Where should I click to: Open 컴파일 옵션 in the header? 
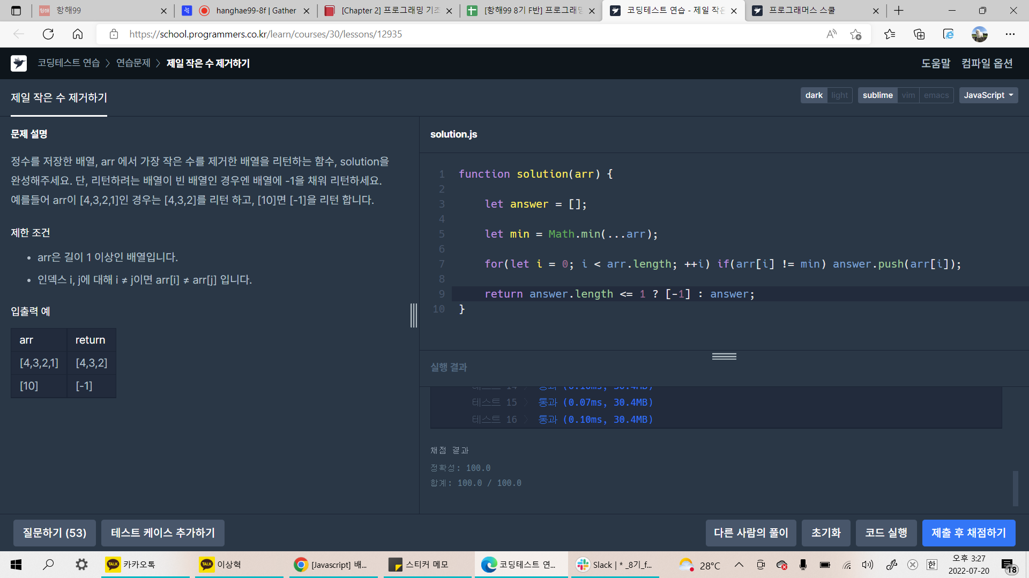pos(987,63)
